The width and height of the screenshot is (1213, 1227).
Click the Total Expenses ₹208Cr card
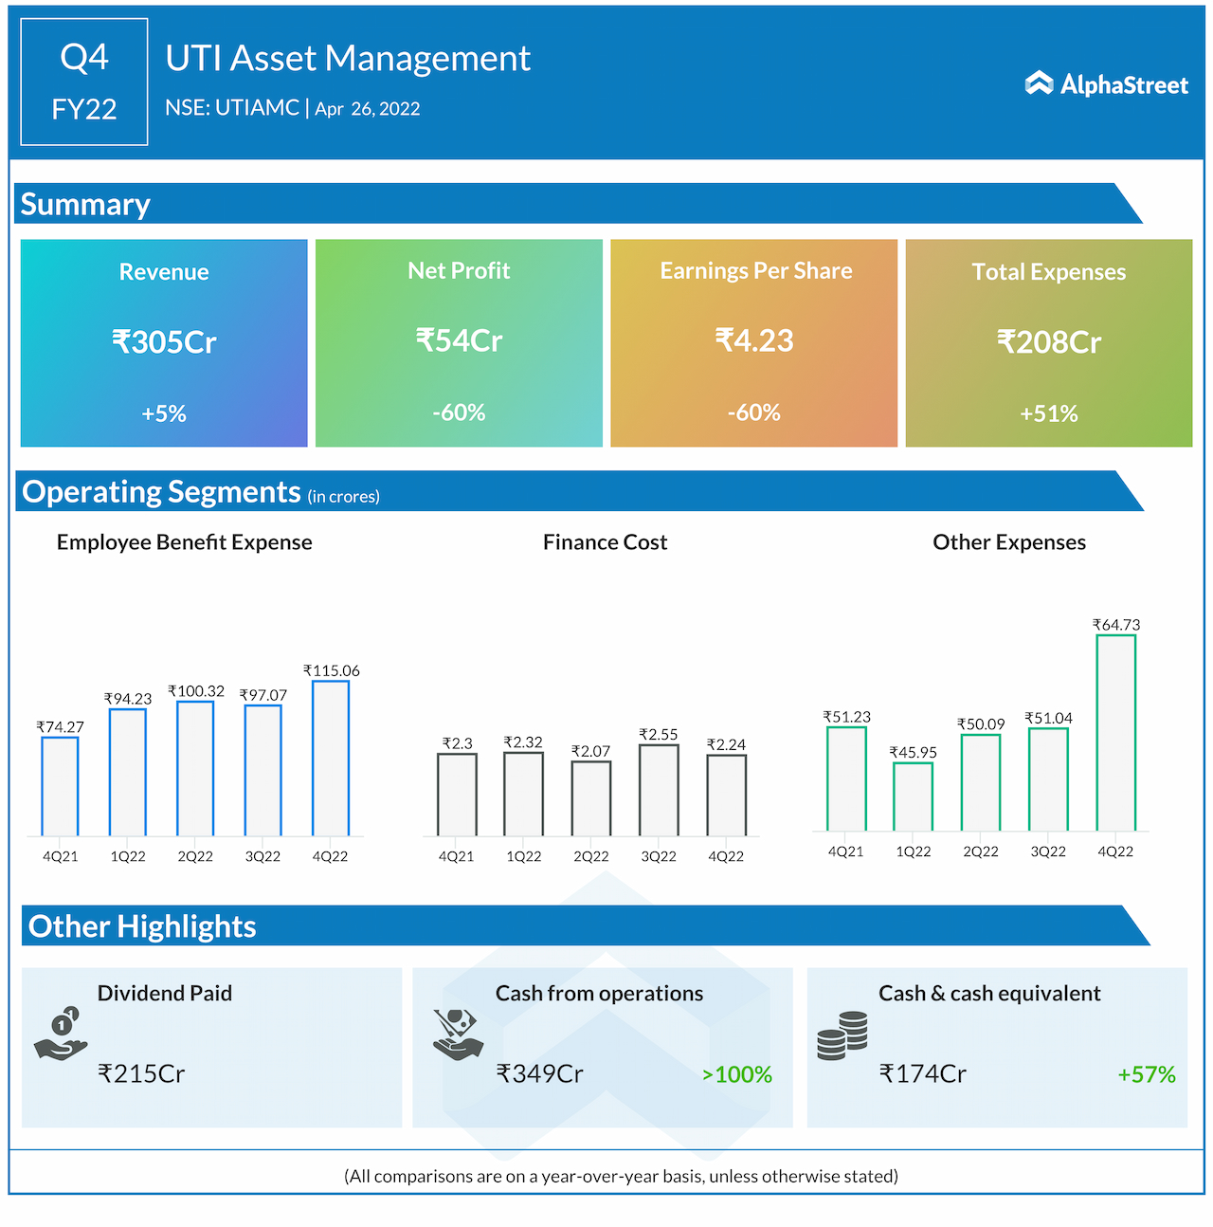click(1048, 342)
